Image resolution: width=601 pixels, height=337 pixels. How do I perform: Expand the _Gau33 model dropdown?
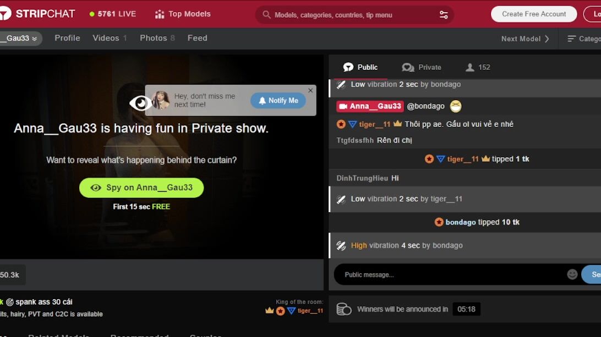(x=21, y=38)
